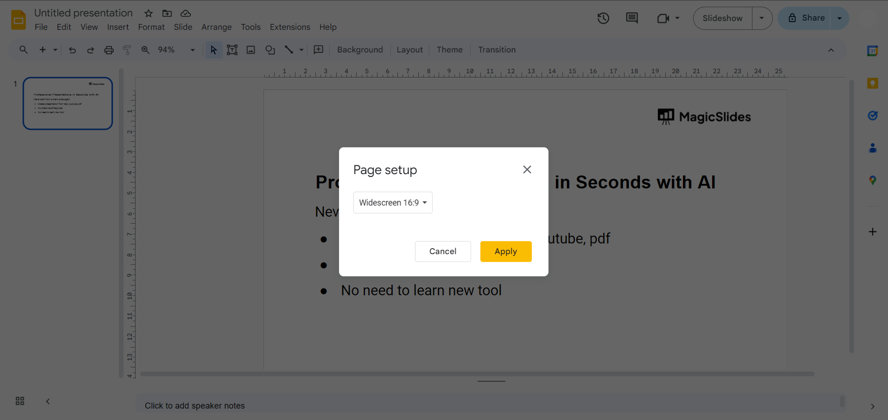Open the Insert menu
The width and height of the screenshot is (888, 420).
click(x=118, y=27)
